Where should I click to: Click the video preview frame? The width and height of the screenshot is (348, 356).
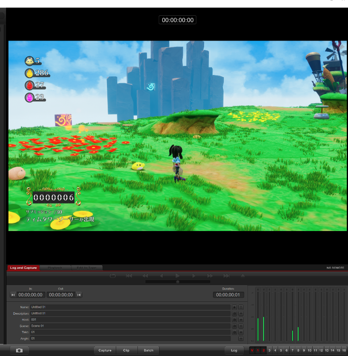(178, 136)
